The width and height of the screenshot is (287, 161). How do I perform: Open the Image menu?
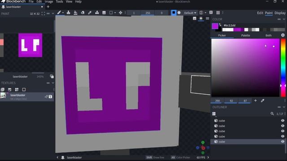(x=49, y=2)
